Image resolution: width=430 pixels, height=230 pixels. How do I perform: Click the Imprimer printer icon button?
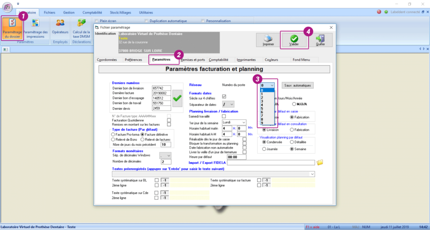coord(269,40)
